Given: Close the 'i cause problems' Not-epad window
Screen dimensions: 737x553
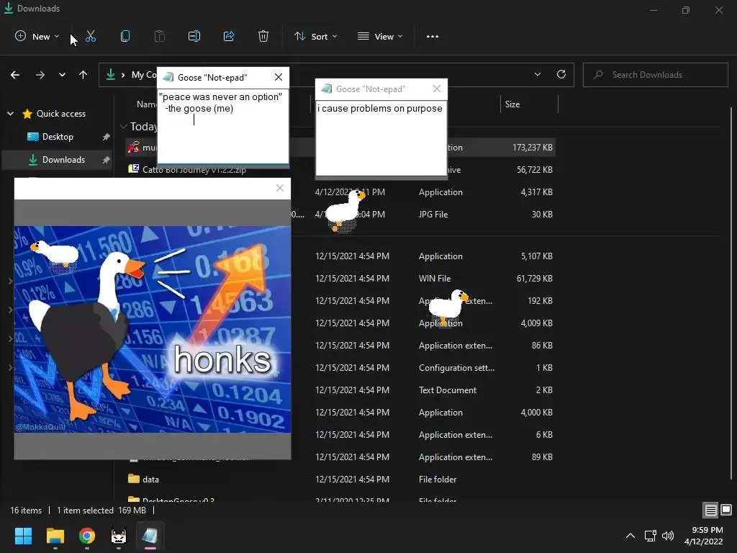Looking at the screenshot, I should [x=437, y=89].
